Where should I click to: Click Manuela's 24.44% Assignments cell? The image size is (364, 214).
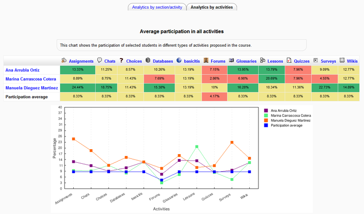pos(77,88)
